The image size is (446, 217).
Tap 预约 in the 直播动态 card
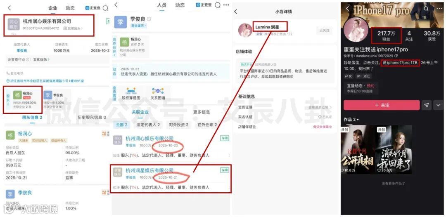370,85
